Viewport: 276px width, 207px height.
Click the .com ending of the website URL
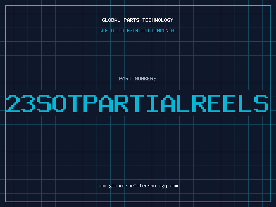coord(172,186)
